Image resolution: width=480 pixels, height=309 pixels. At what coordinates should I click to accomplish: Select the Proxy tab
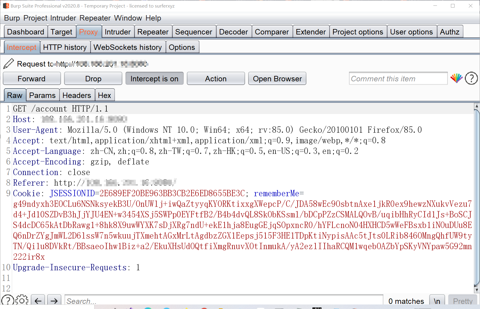coord(88,32)
